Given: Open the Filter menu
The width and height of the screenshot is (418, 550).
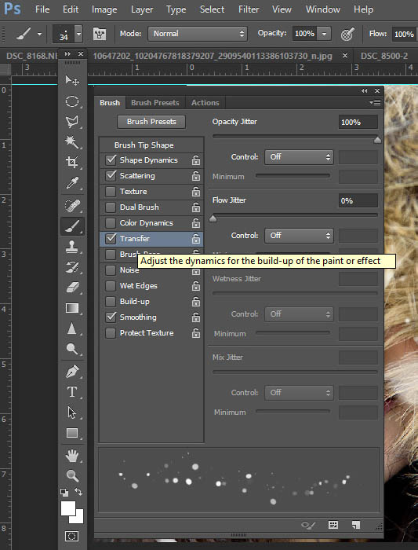Looking at the screenshot, I should (249, 9).
